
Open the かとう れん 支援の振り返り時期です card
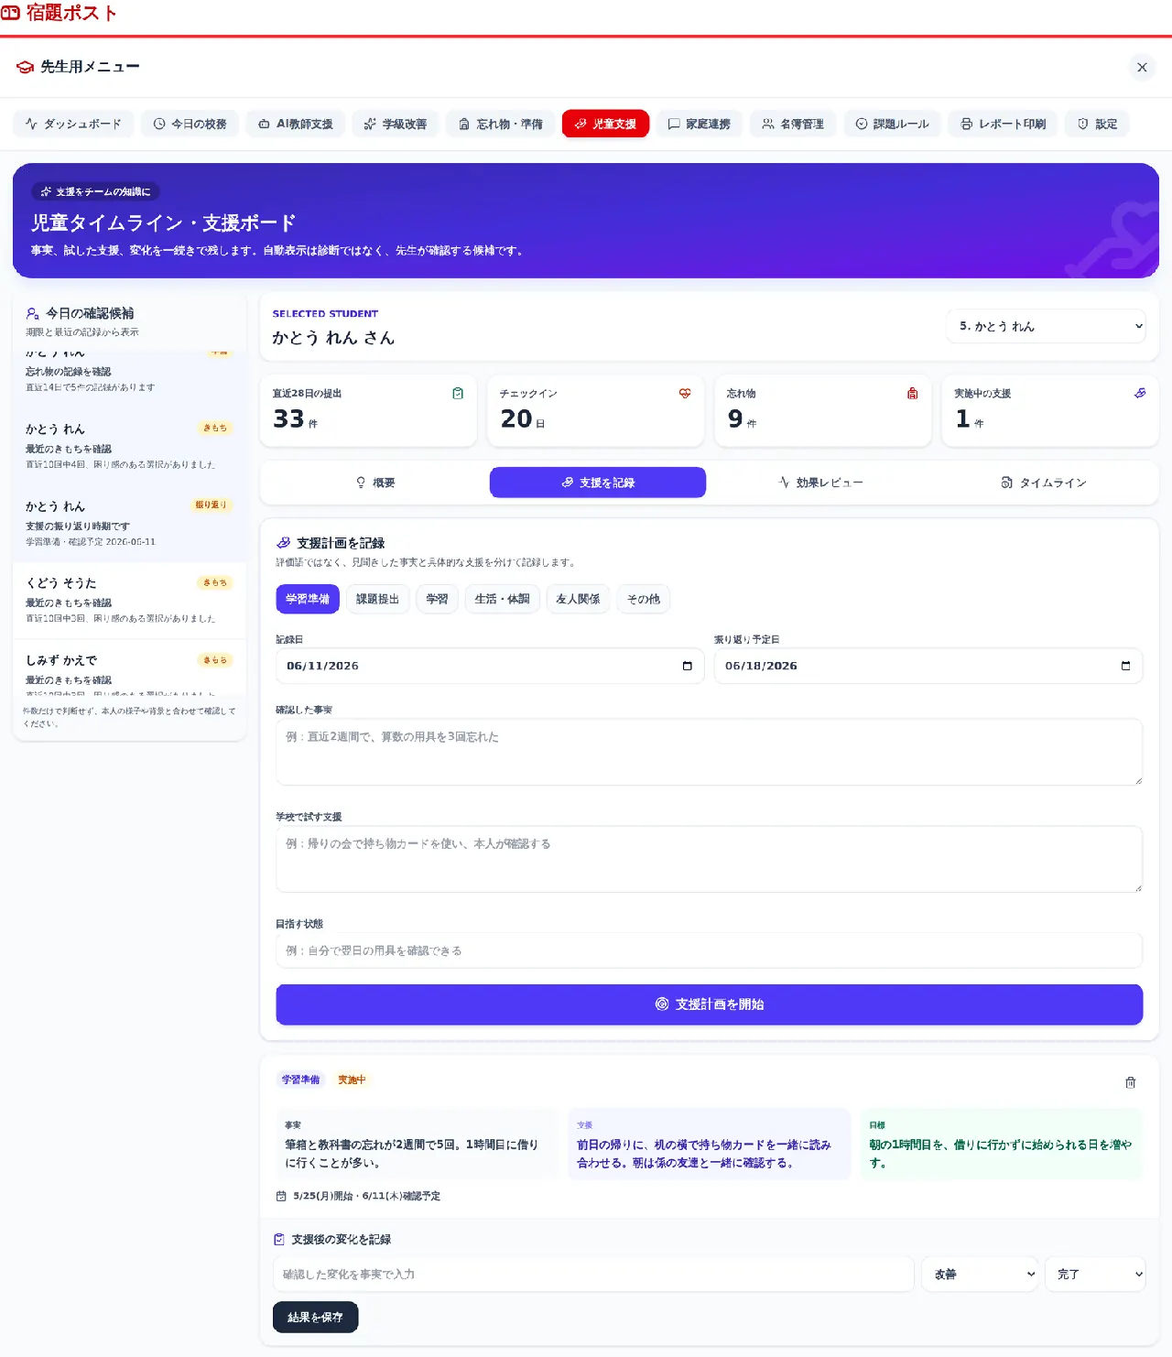[x=129, y=523]
